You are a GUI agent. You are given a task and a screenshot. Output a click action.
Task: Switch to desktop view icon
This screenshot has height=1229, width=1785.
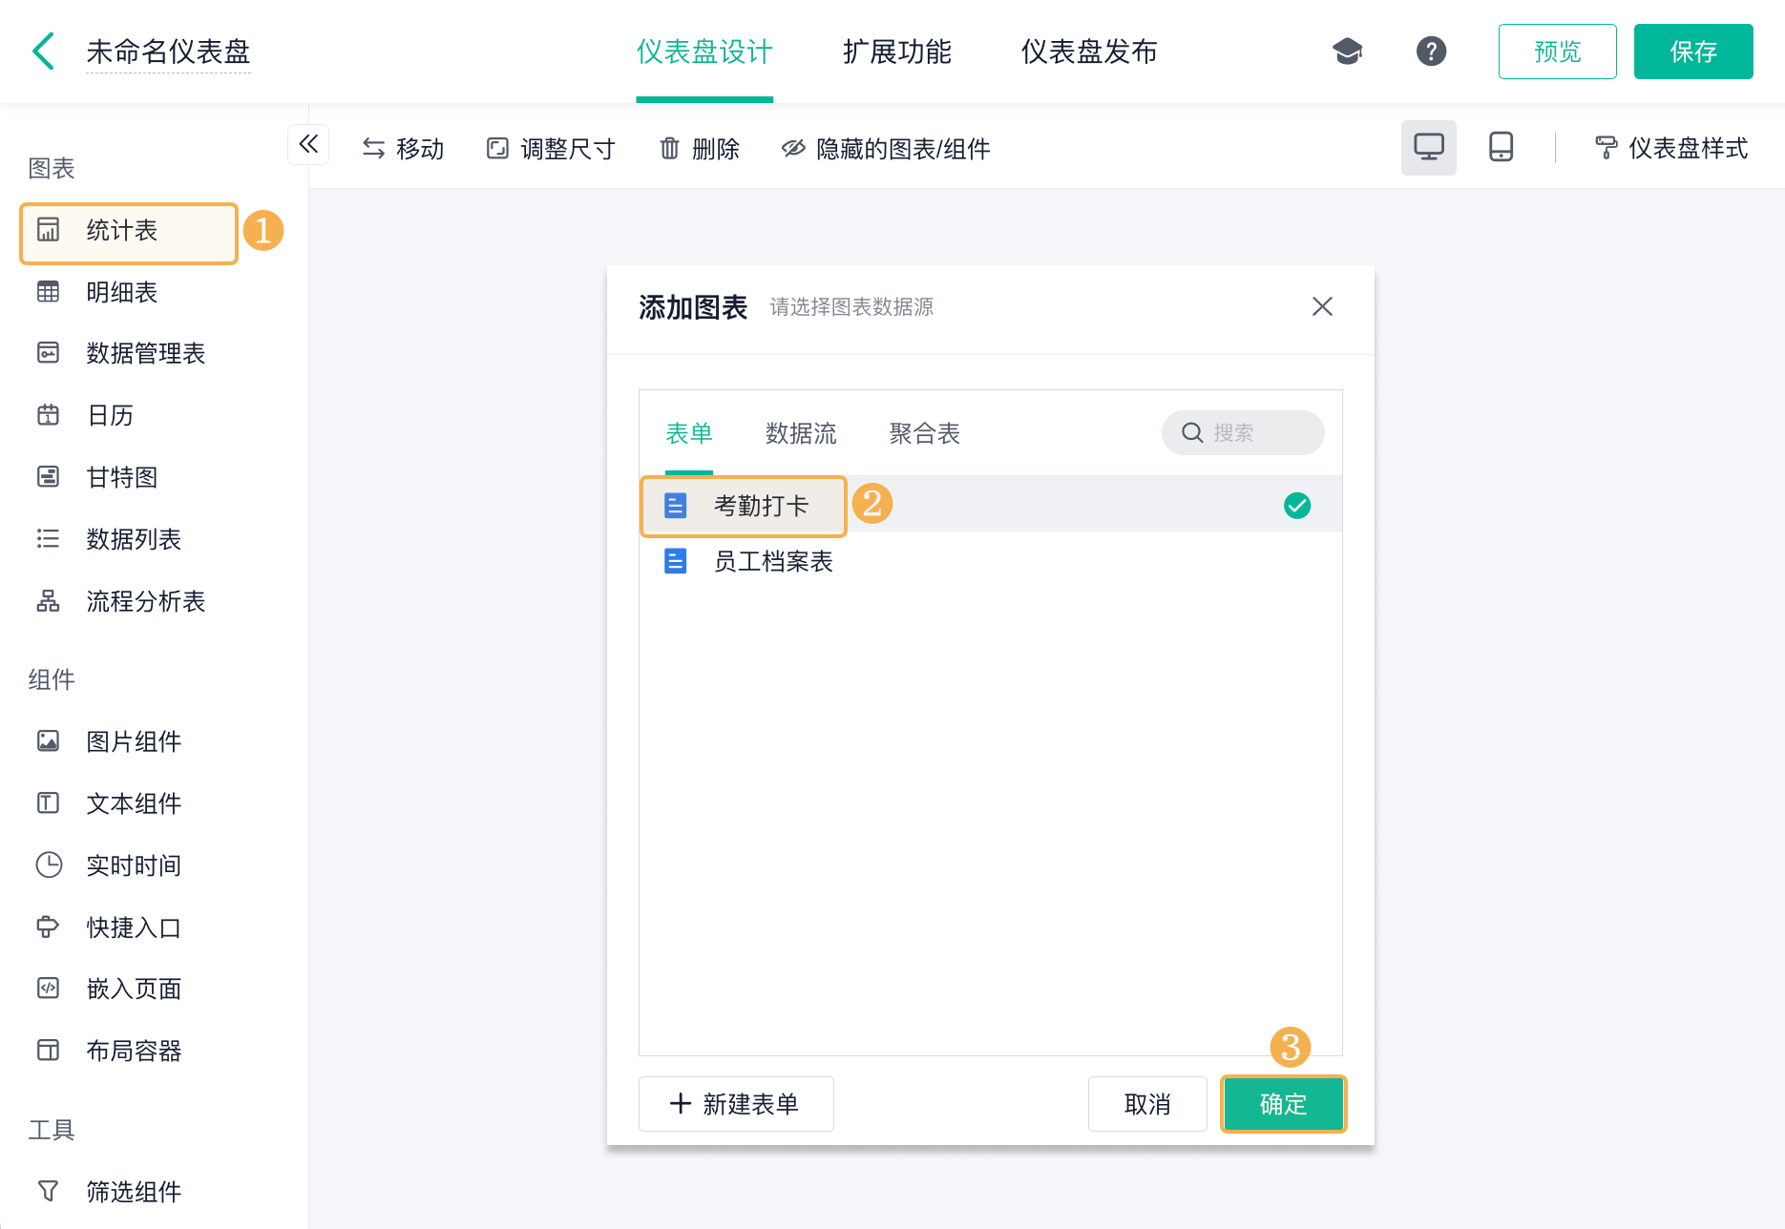point(1428,148)
